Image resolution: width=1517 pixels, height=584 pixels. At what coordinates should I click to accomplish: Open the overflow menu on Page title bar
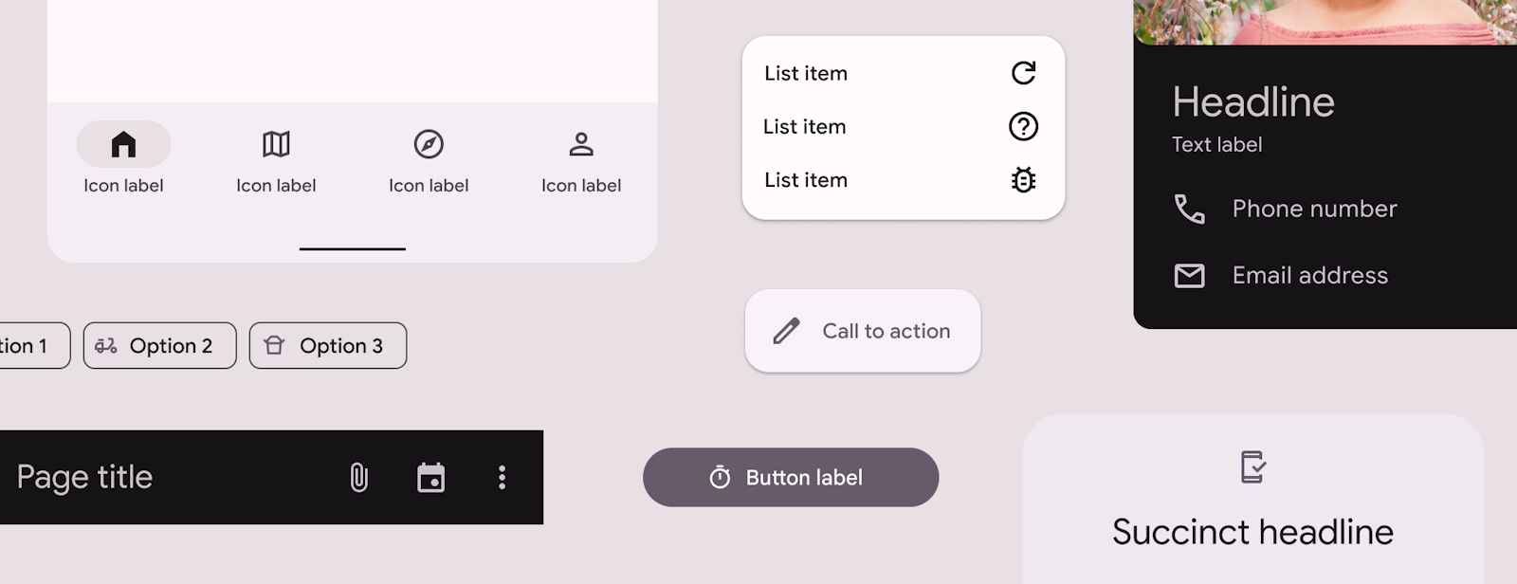click(x=502, y=477)
